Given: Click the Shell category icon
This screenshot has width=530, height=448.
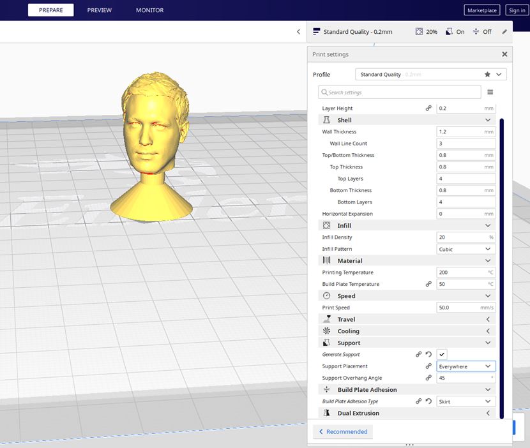Looking at the screenshot, I should 326,120.
